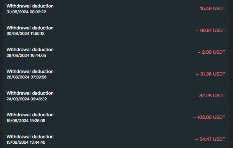Select the 30/08/2024 11:50:13 timestamp

click(x=26, y=34)
